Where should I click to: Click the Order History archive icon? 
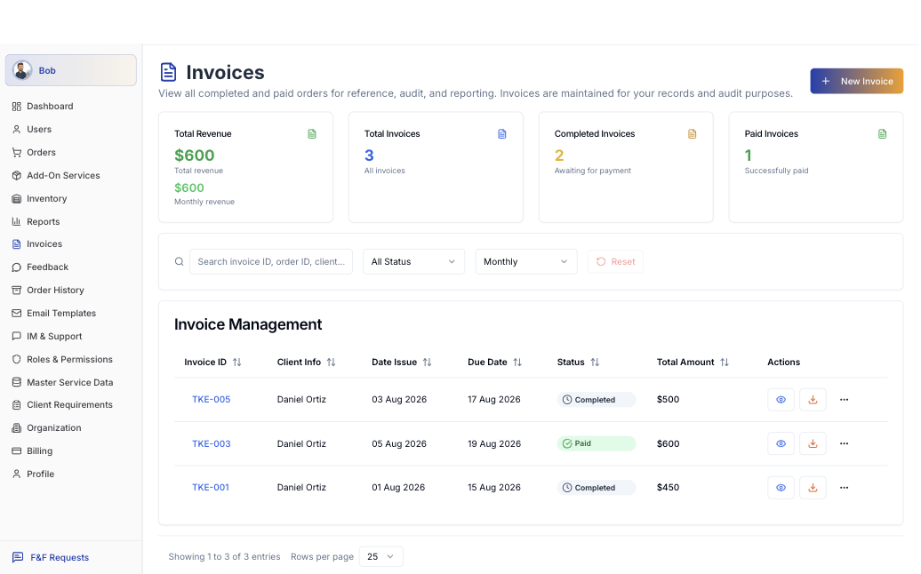[16, 291]
